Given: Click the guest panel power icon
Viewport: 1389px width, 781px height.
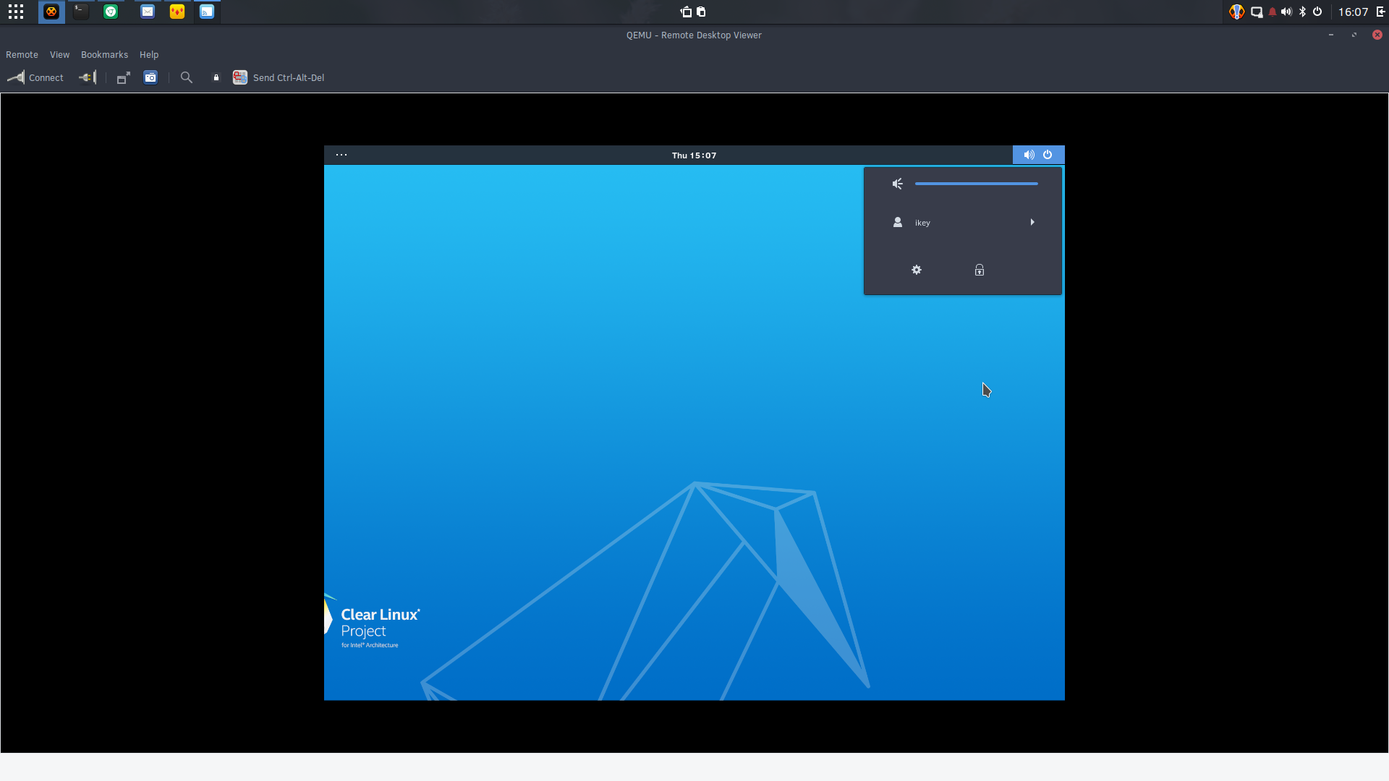Looking at the screenshot, I should click(x=1048, y=155).
